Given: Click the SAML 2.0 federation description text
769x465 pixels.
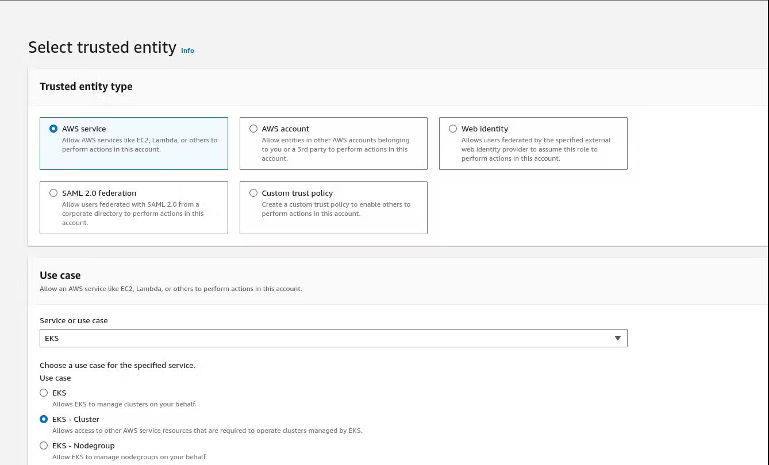Looking at the screenshot, I should pyautogui.click(x=133, y=214).
